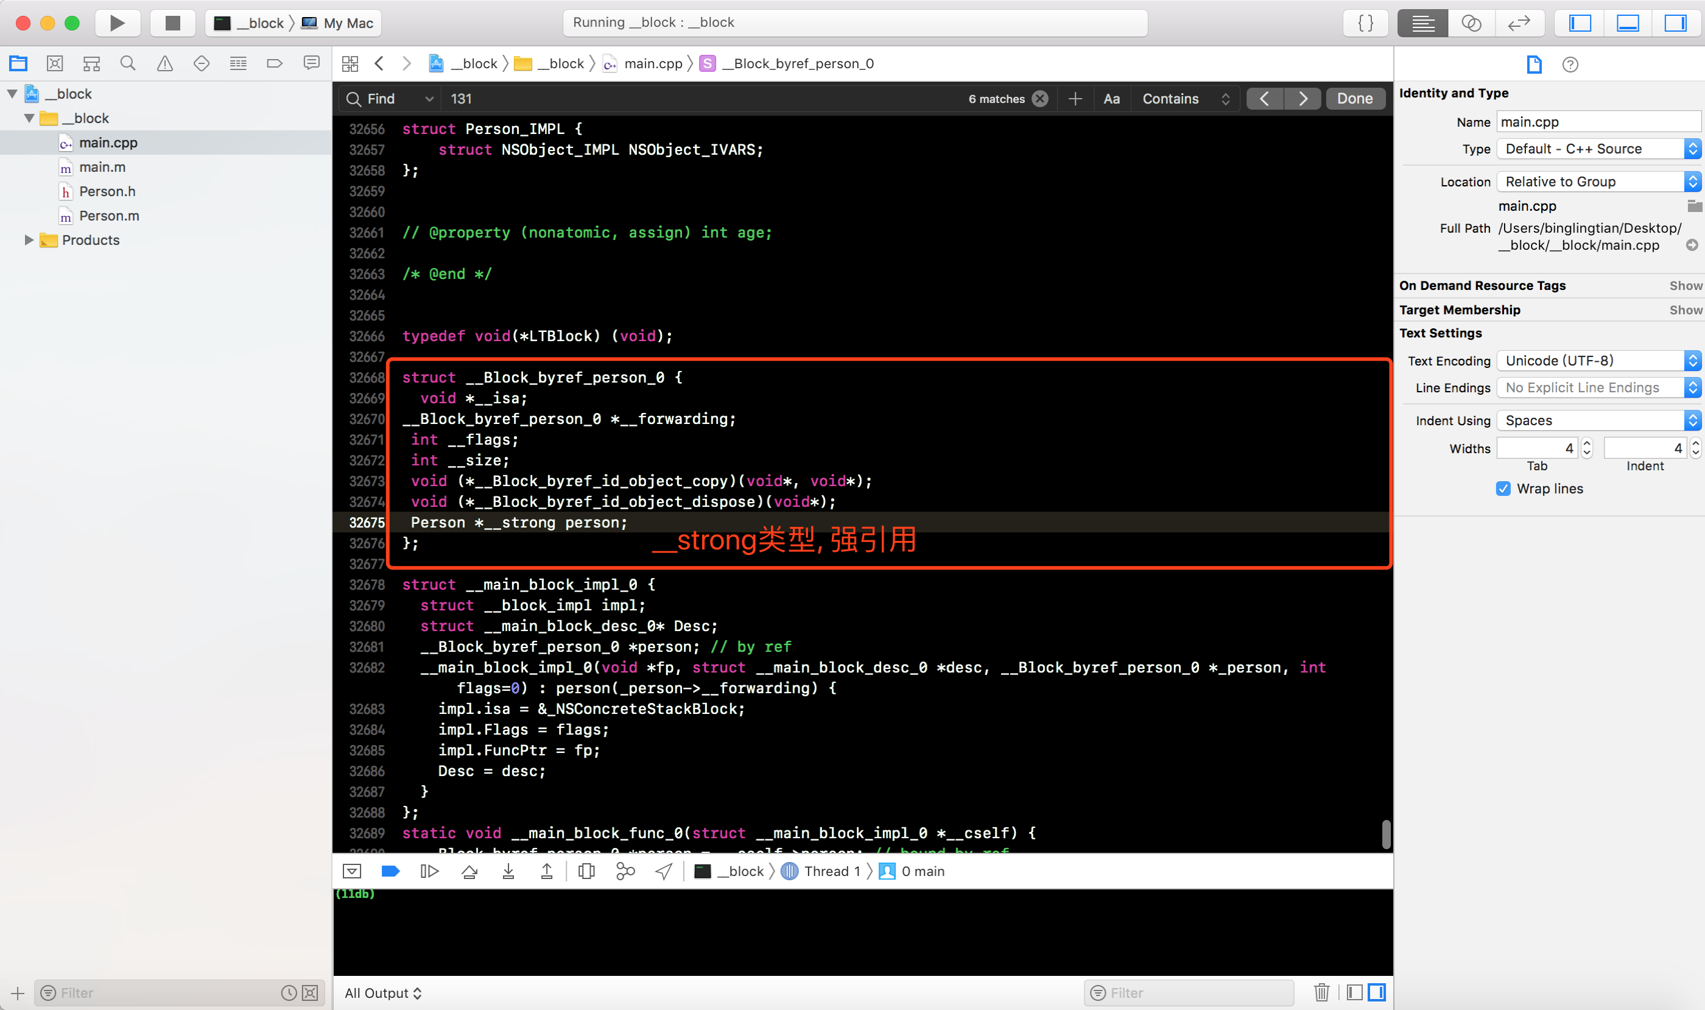Image resolution: width=1705 pixels, height=1010 pixels.
Task: Open the related items grid menu
Action: [x=350, y=63]
